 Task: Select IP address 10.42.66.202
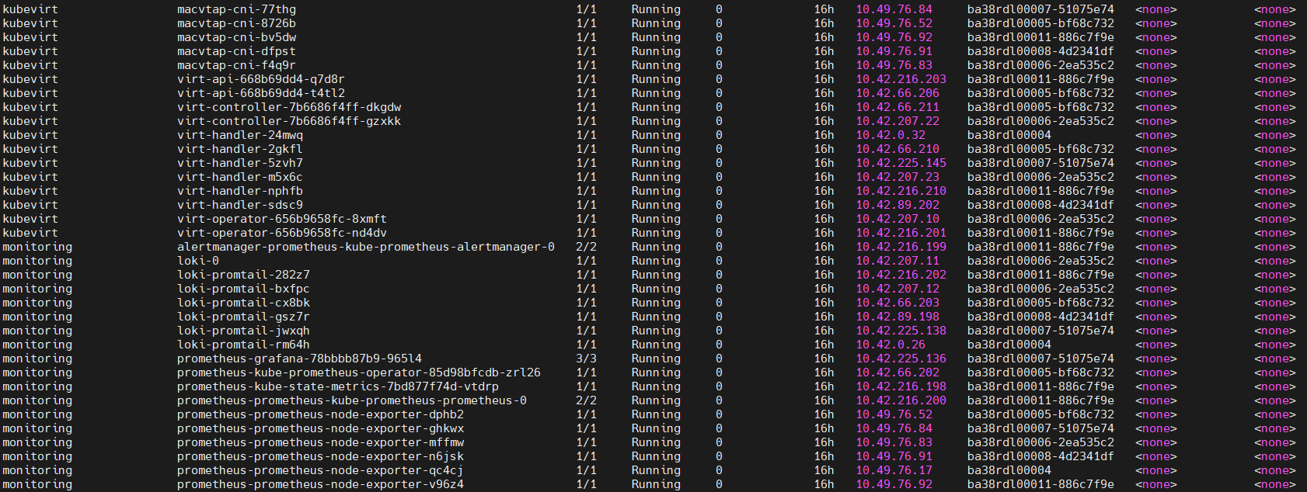click(x=897, y=372)
